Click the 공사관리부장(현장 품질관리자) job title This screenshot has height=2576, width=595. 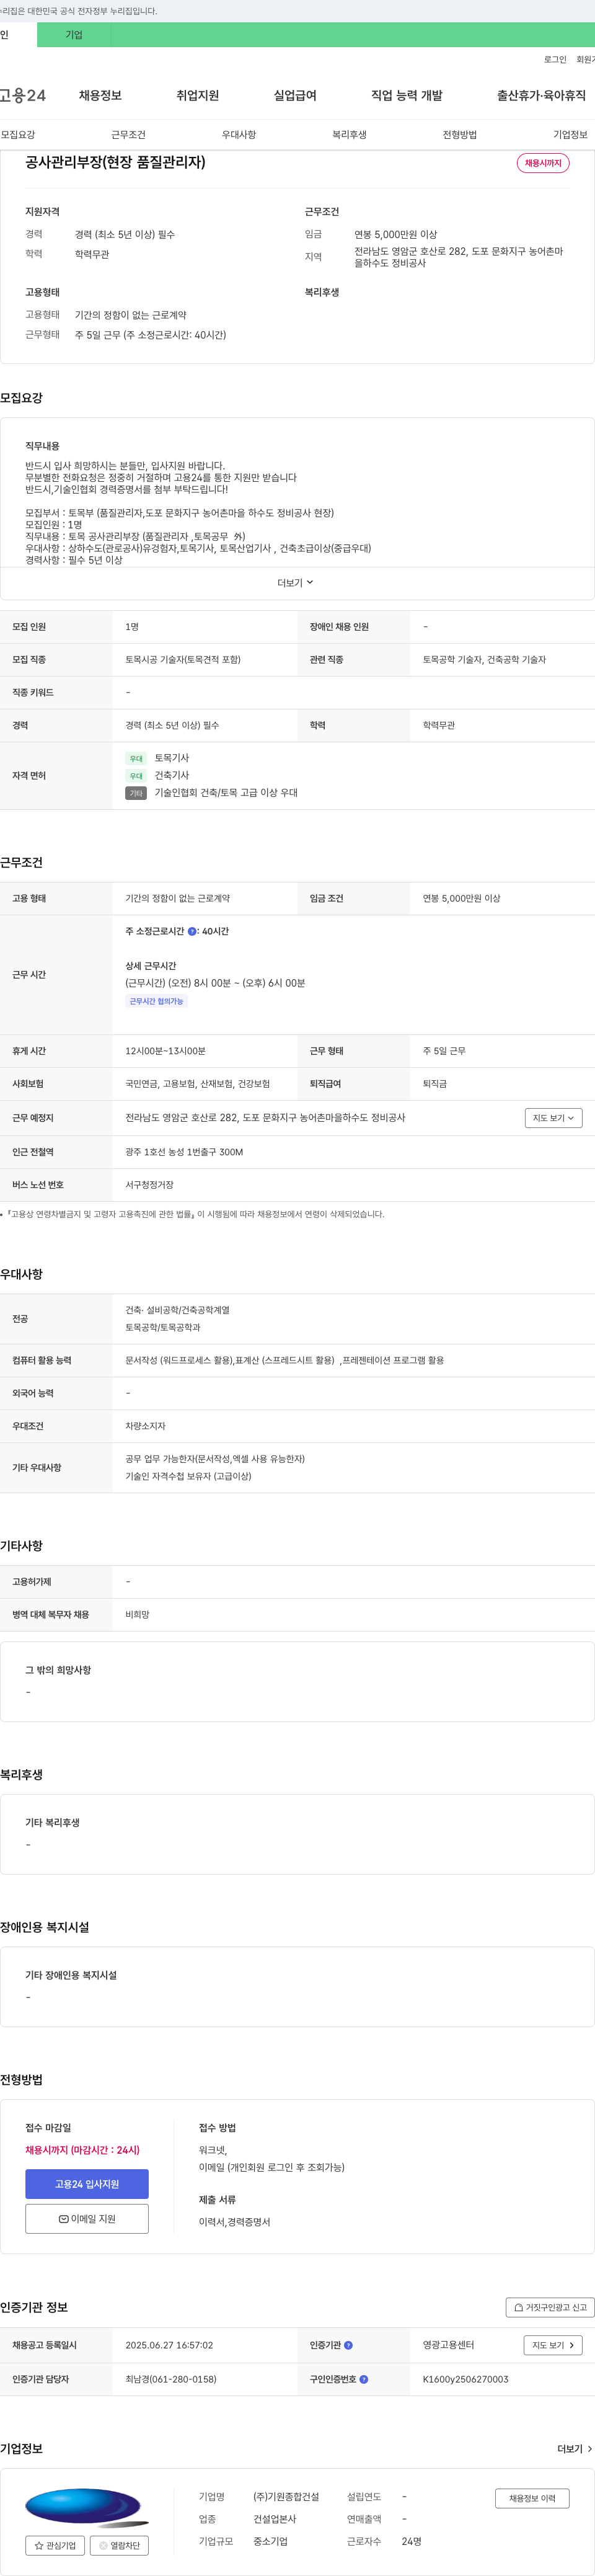pos(115,162)
